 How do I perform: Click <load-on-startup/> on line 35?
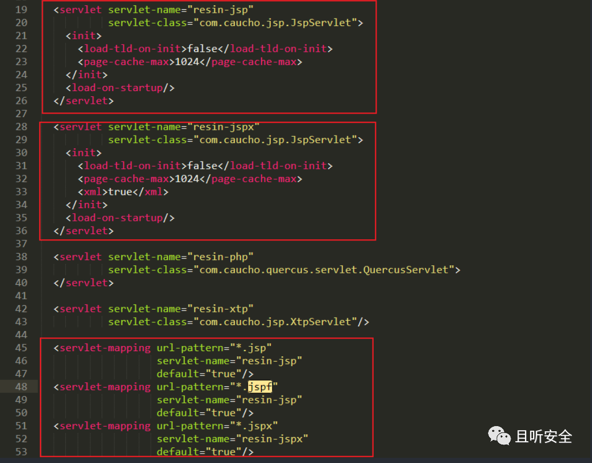pos(120,217)
